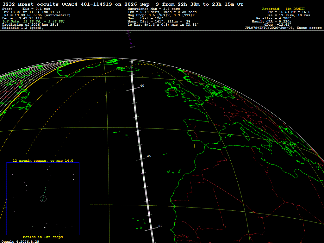Click the 'Motion in 1hr steps' caption

click(x=43, y=237)
